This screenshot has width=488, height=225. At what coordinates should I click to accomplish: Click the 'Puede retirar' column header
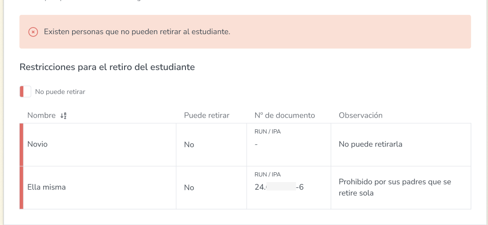pyautogui.click(x=207, y=115)
